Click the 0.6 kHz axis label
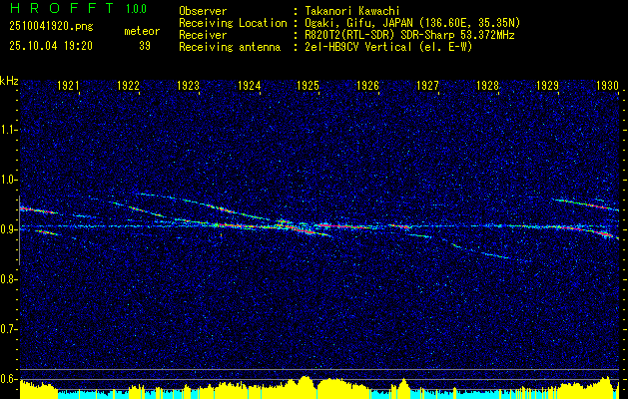 (8, 379)
